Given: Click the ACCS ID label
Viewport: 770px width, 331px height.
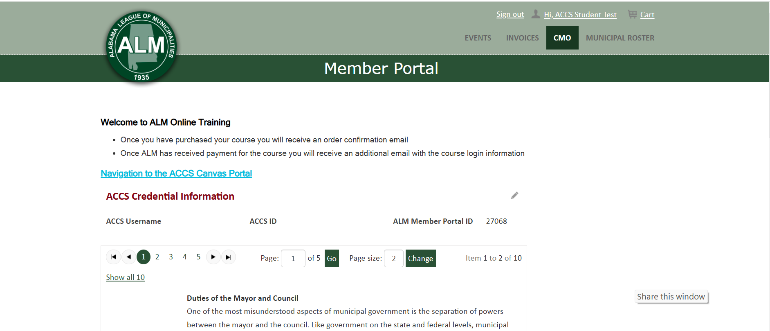Looking at the screenshot, I should [263, 221].
